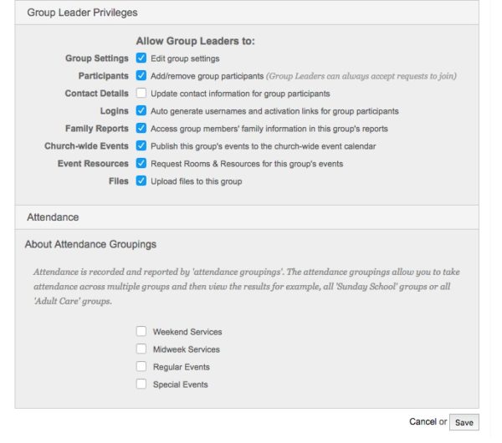The width and height of the screenshot is (502, 443).
Task: Click the Event Resources label
Action: pyautogui.click(x=94, y=163)
